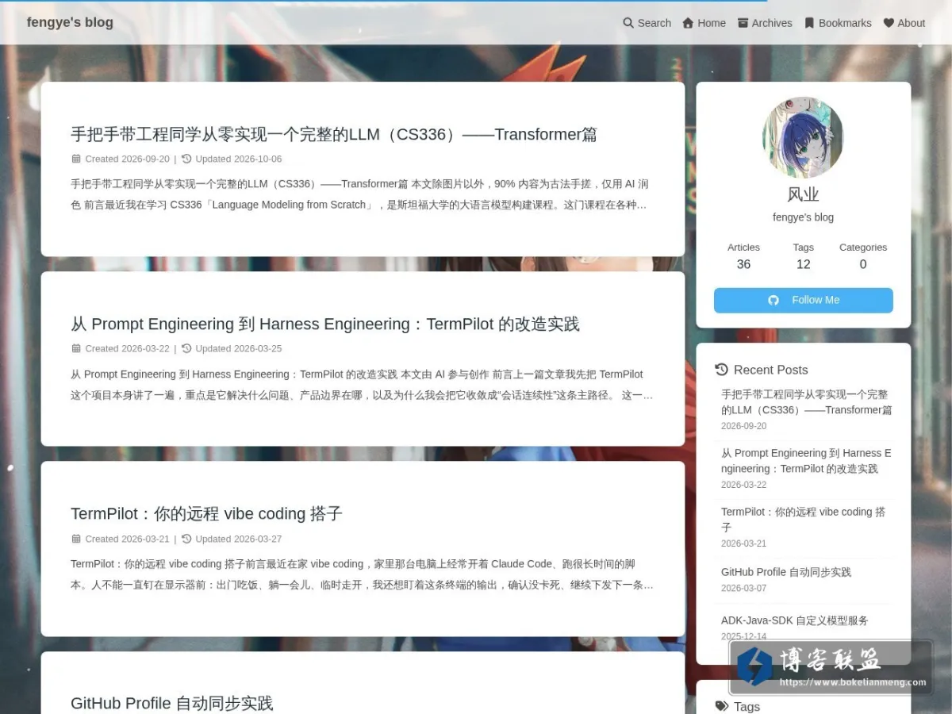Open recent post GitHub Profile 自动同步实践 in sidebar
The width and height of the screenshot is (952, 714).
(x=786, y=572)
